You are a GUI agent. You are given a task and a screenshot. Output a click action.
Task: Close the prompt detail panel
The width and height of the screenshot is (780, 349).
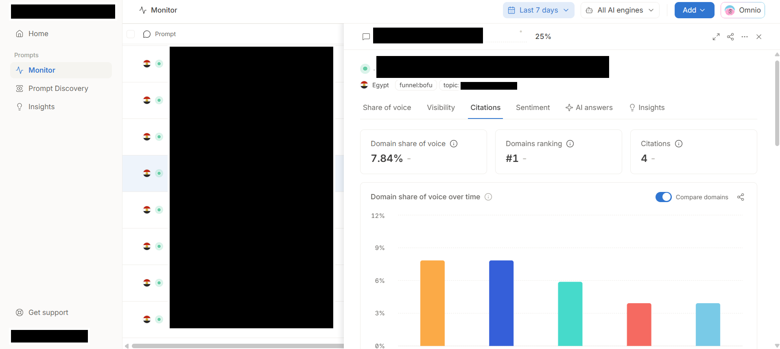(759, 37)
